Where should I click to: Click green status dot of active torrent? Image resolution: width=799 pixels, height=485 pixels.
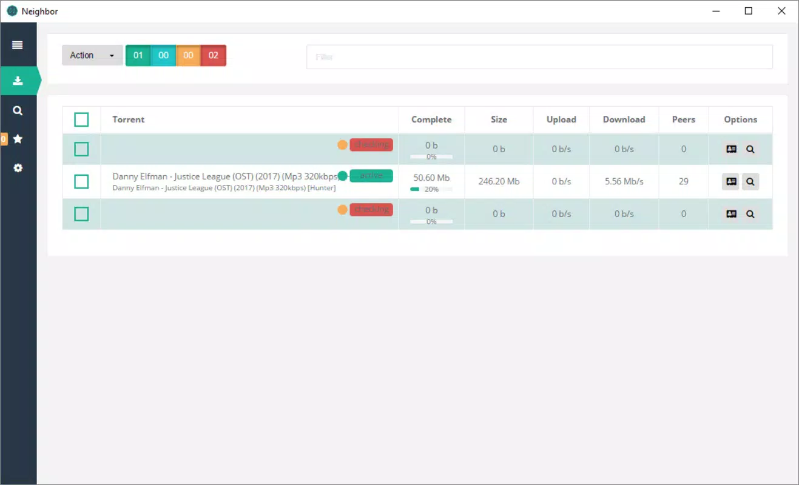342,176
